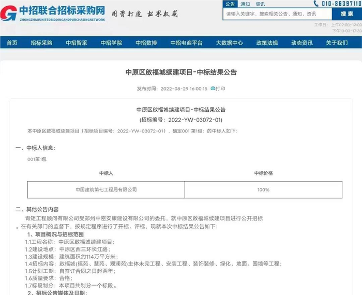The height and width of the screenshot is (295, 362).
Task: Click the line 1.1工程名称
Action: point(70,242)
